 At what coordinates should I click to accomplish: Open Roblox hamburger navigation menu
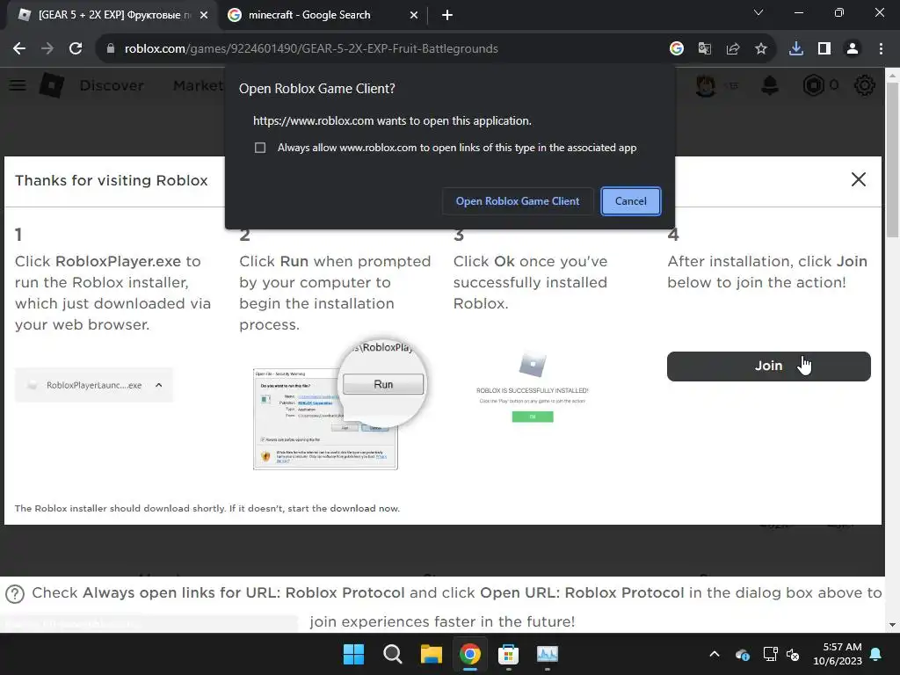pyautogui.click(x=18, y=85)
